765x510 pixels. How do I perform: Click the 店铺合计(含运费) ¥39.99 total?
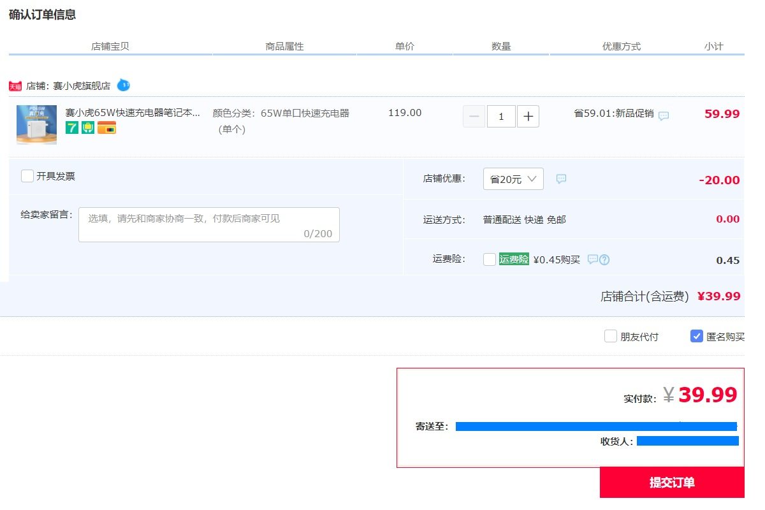pyautogui.click(x=671, y=296)
